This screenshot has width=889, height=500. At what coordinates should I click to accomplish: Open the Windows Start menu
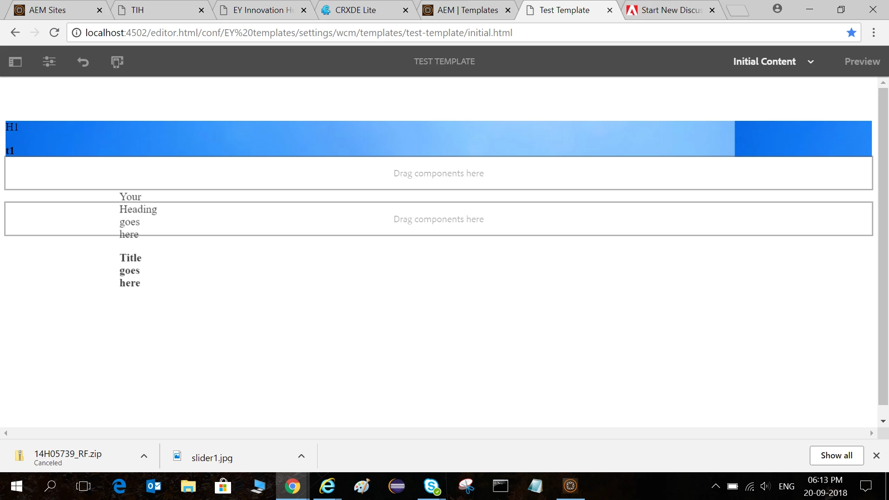(x=16, y=486)
